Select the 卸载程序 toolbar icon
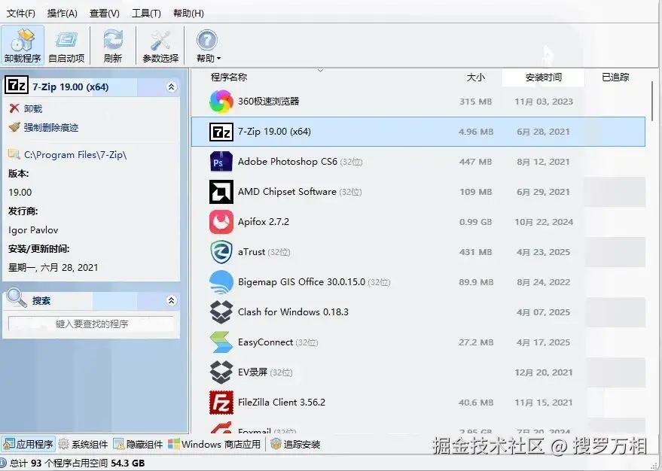Image resolution: width=662 pixels, height=471 pixels. (23, 46)
